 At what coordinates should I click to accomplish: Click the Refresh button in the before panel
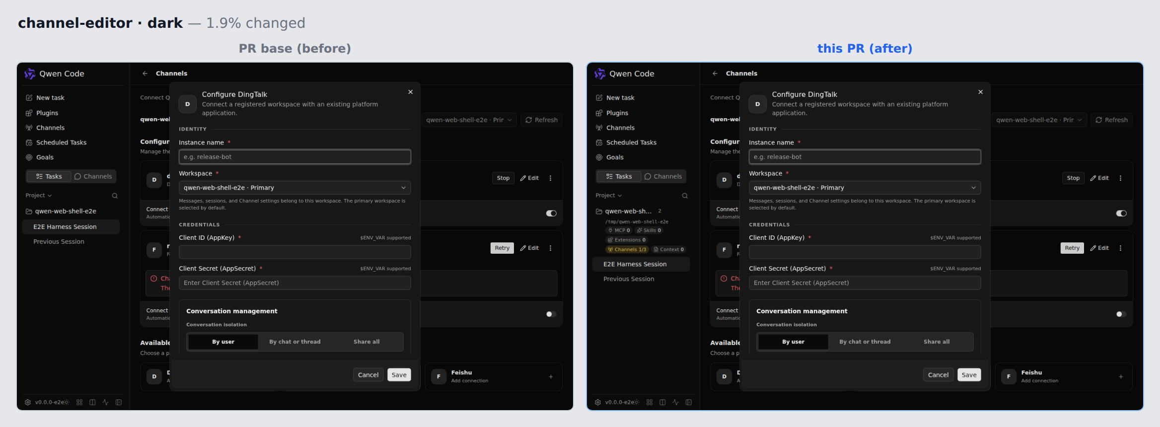(x=542, y=120)
